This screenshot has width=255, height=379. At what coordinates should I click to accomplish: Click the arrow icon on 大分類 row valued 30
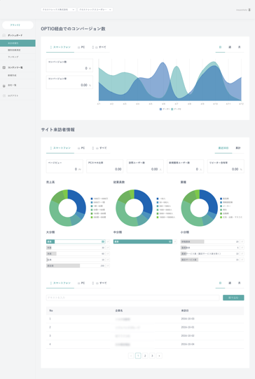point(108,248)
